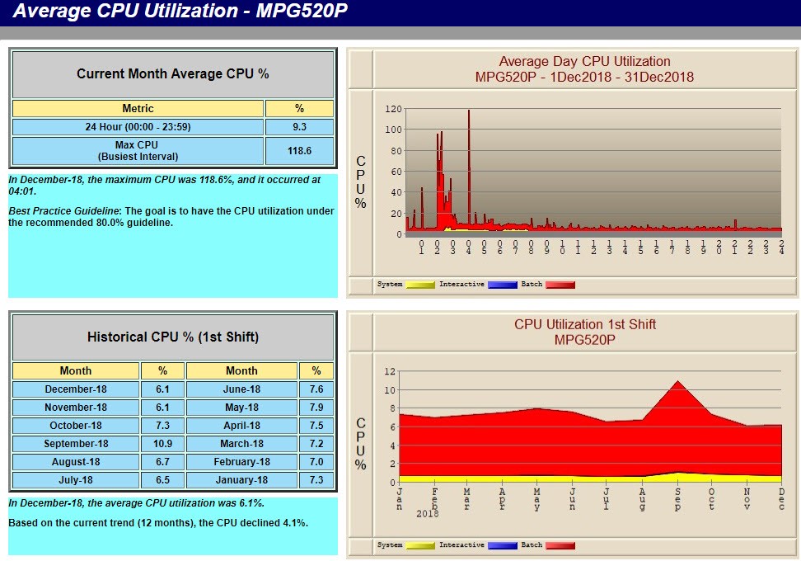Image resolution: width=801 pixels, height=561 pixels.
Task: Click the "Interactive" legend label in 1st Shift chart
Action: coord(461,545)
